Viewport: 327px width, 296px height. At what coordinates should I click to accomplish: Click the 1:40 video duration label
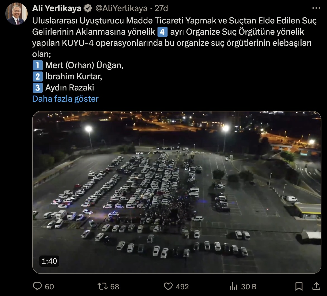click(49, 261)
